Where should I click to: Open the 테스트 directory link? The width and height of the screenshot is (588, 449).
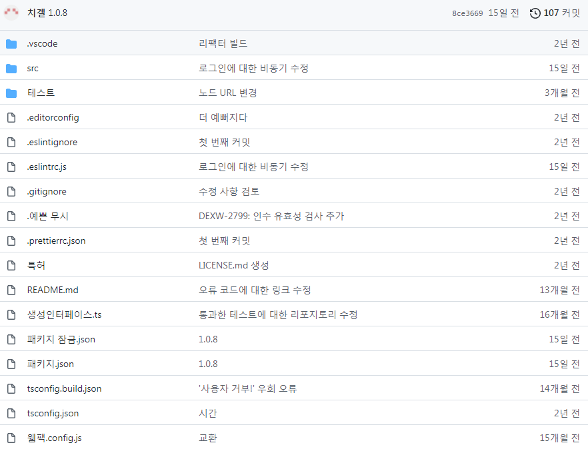[x=41, y=93]
